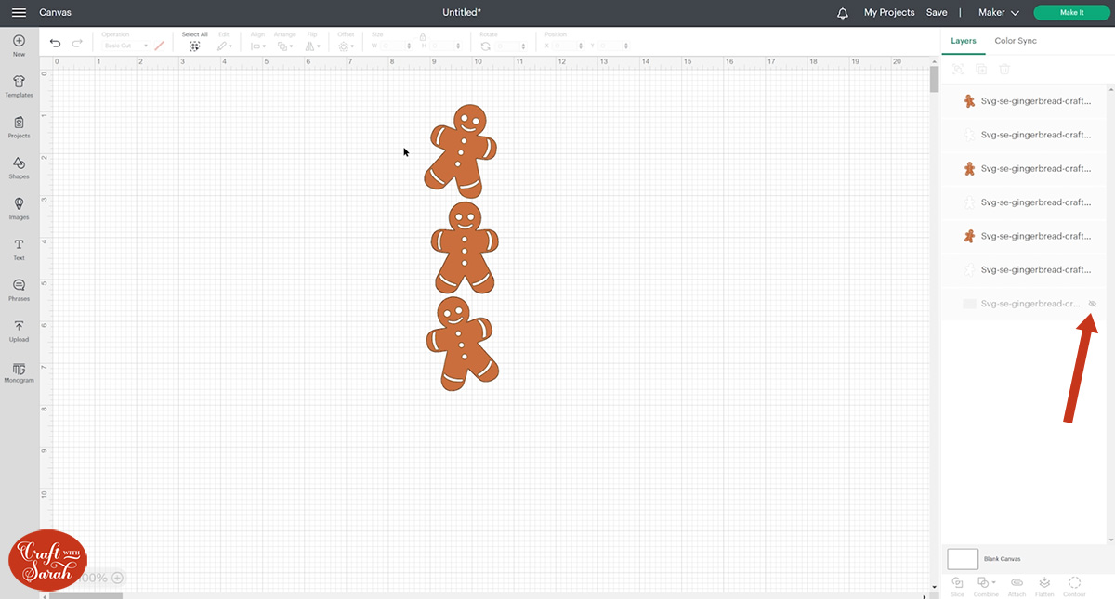Select the Text tool
The width and height of the screenshot is (1115, 599).
point(19,249)
